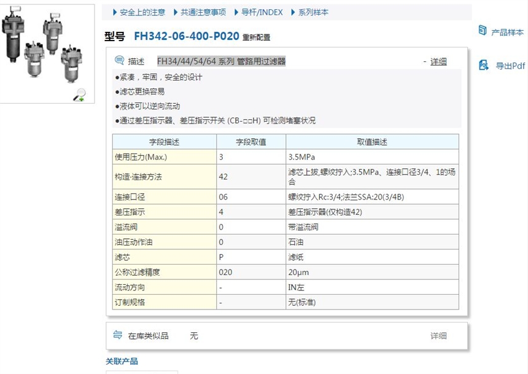Open the 产品样本 text link

(507, 32)
